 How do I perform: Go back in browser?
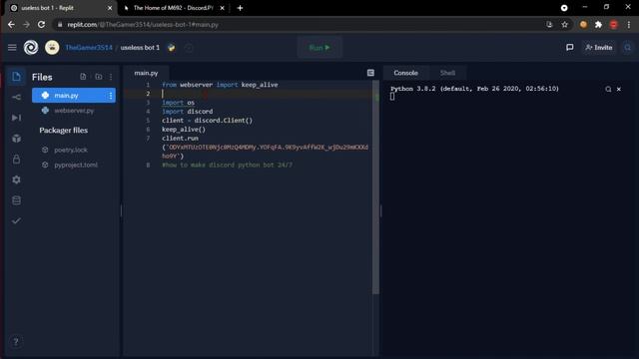tap(11, 24)
